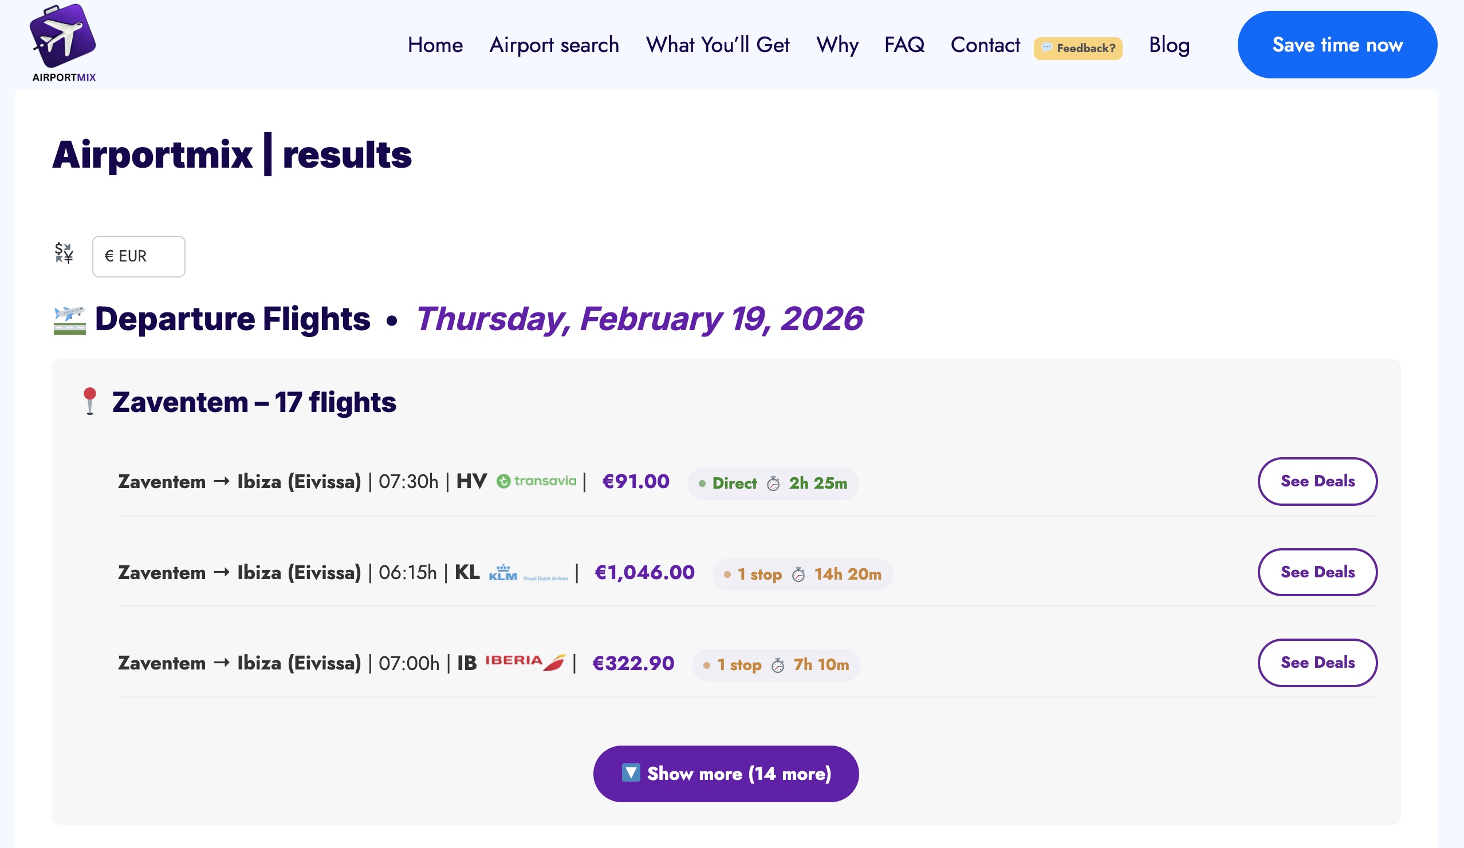Navigate to the Blog page
The width and height of the screenshot is (1464, 848).
coord(1169,45)
